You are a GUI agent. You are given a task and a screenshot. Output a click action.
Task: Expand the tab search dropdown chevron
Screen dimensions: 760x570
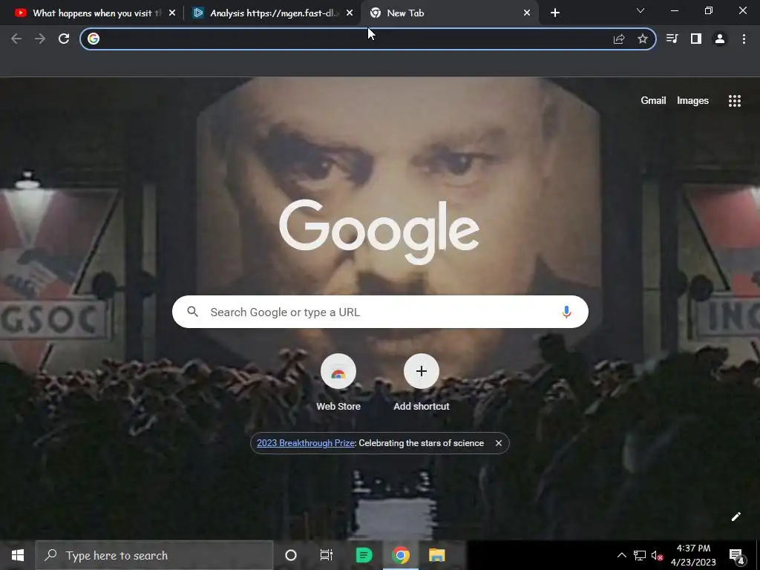click(x=641, y=10)
